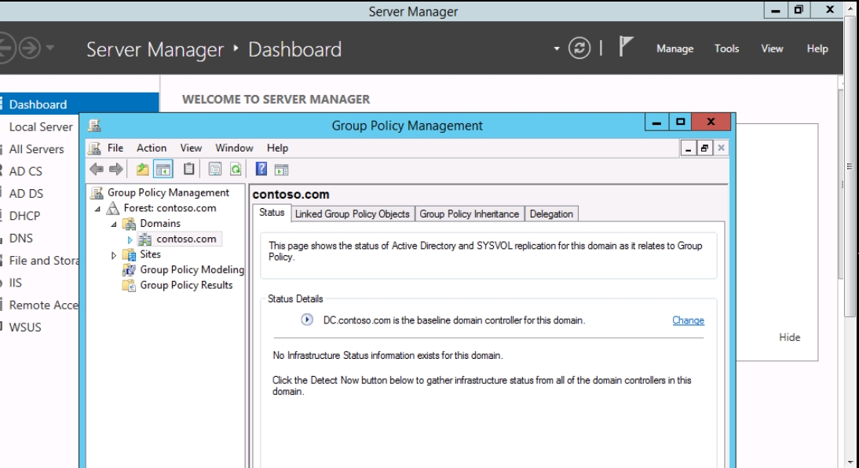This screenshot has width=859, height=468.
Task: Collapse the Forest: contoso.com node
Action: click(x=97, y=209)
